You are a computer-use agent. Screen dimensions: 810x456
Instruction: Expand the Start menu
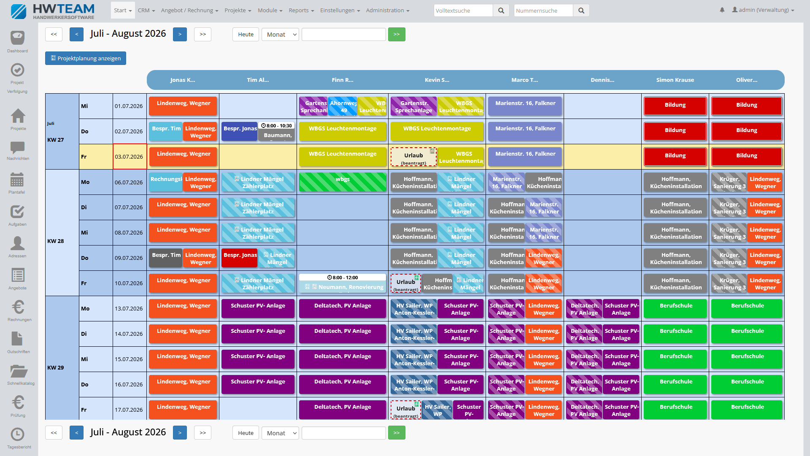click(123, 11)
